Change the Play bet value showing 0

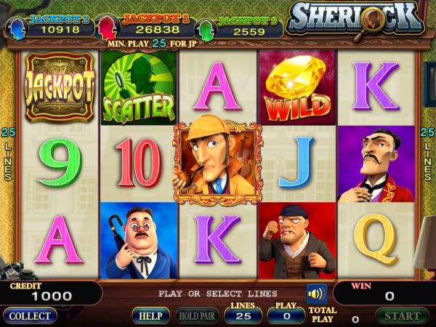point(286,316)
